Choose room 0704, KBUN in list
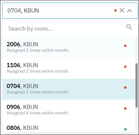Viewport: 139px width, 135px height. click(69, 89)
